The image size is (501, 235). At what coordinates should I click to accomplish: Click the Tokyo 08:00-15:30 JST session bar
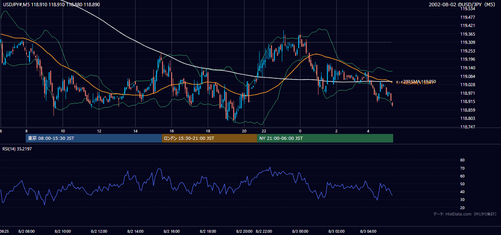[94, 138]
